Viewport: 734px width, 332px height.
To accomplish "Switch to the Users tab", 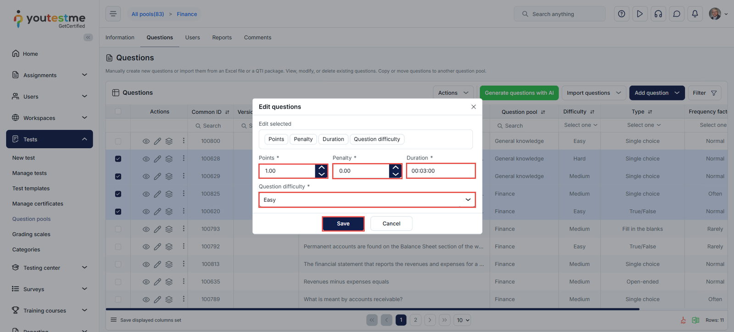I will tap(193, 38).
